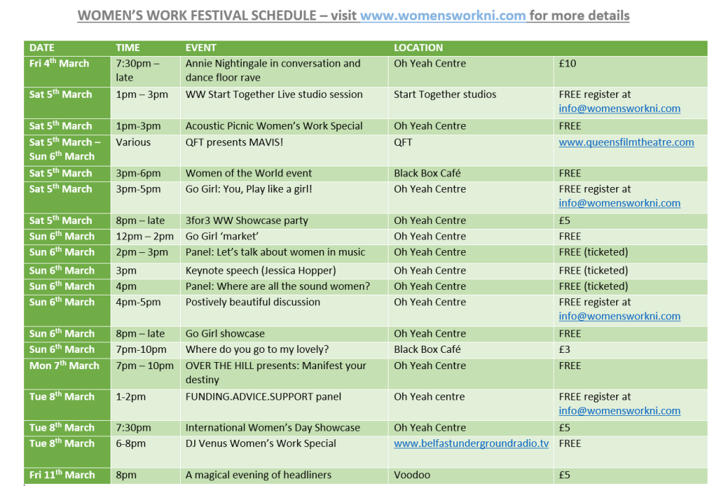Click the 4pm time cell in the sound women panel row
The height and width of the screenshot is (486, 726).
[145, 286]
